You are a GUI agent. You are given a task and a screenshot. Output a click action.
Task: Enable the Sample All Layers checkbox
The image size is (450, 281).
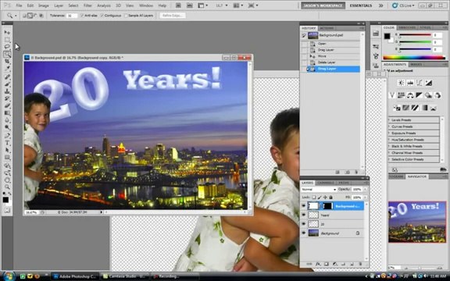coord(126,16)
